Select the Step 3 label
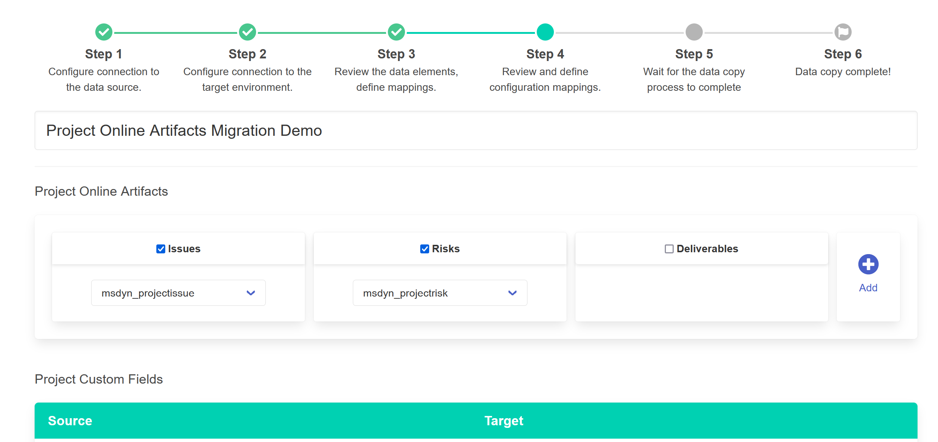Viewport: 938px width, 442px height. tap(396, 54)
